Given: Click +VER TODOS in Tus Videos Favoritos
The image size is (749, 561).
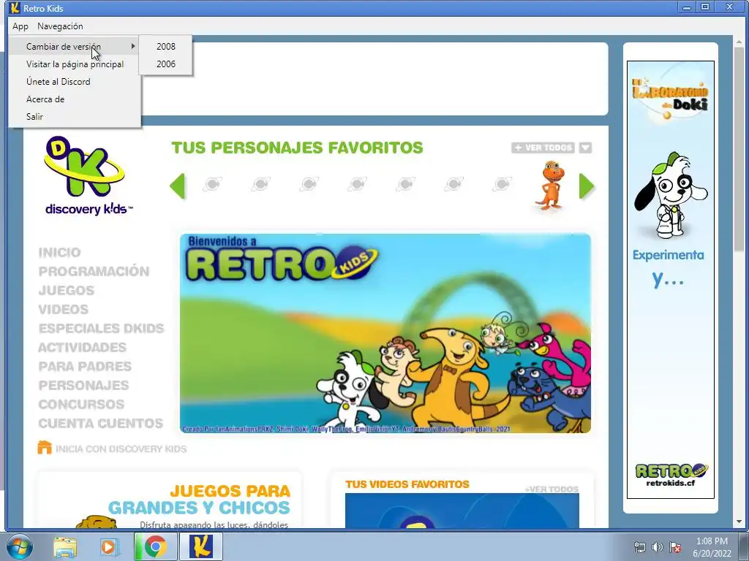Looking at the screenshot, I should coord(552,489).
